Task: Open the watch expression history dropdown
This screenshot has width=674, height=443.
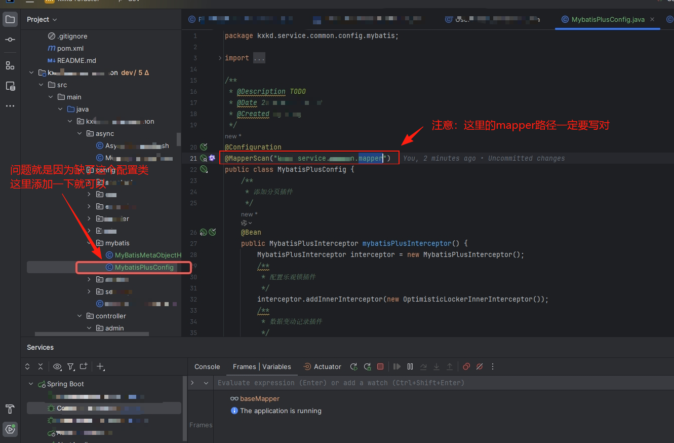Action: (206, 383)
